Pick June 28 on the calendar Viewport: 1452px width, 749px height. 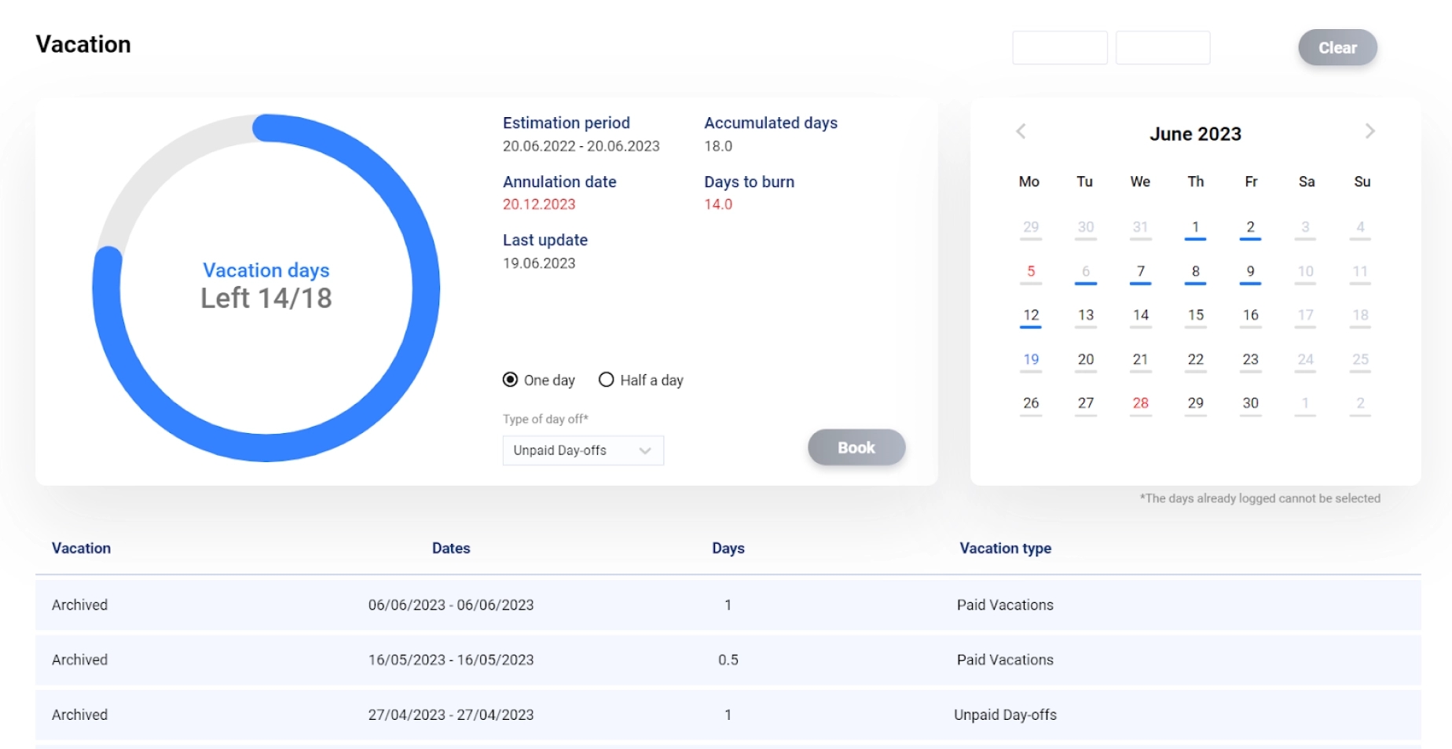click(x=1140, y=403)
